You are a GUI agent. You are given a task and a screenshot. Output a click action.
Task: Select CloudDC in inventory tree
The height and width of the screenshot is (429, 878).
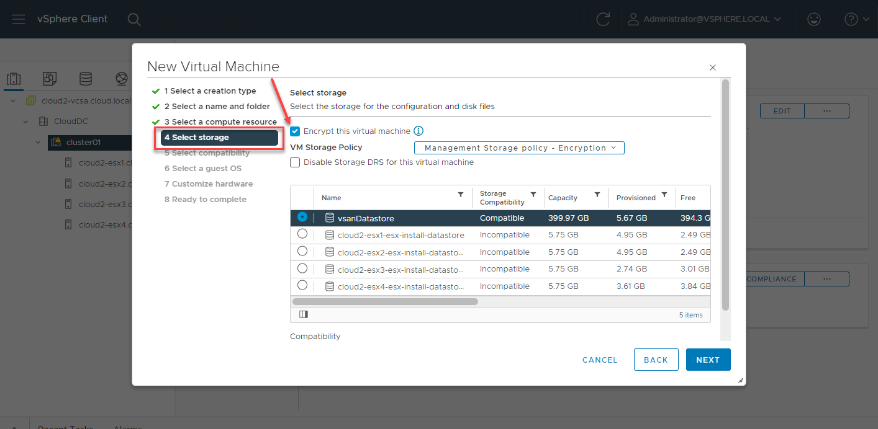[x=71, y=122]
